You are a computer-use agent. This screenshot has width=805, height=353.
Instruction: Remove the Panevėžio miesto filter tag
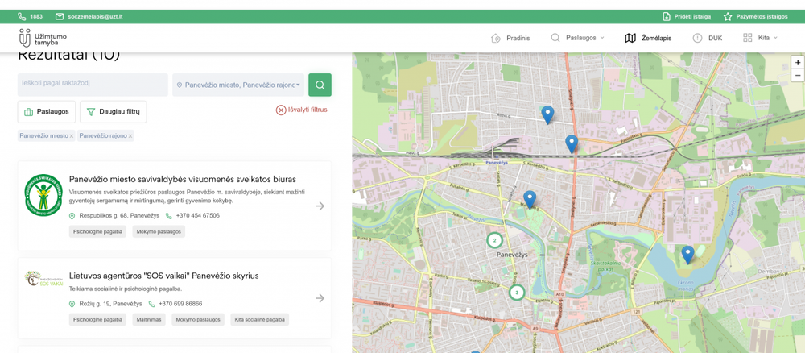[72, 136]
